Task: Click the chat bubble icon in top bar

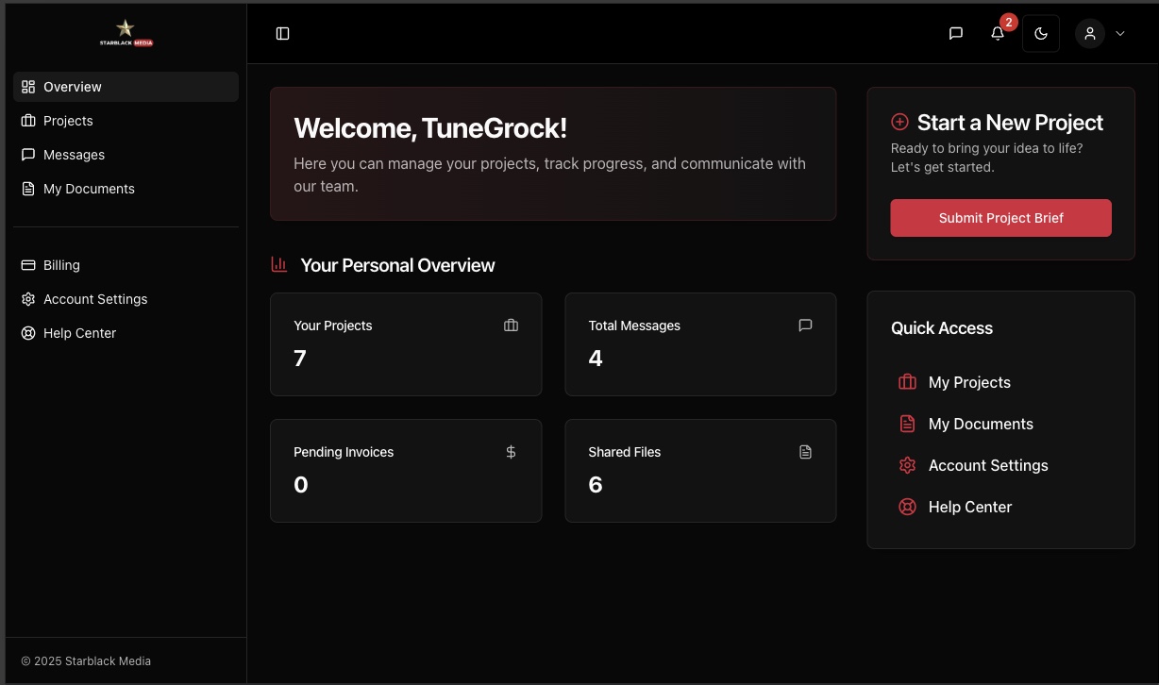Action: pyautogui.click(x=955, y=33)
